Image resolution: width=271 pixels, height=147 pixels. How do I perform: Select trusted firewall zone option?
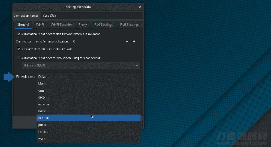click(x=88, y=132)
